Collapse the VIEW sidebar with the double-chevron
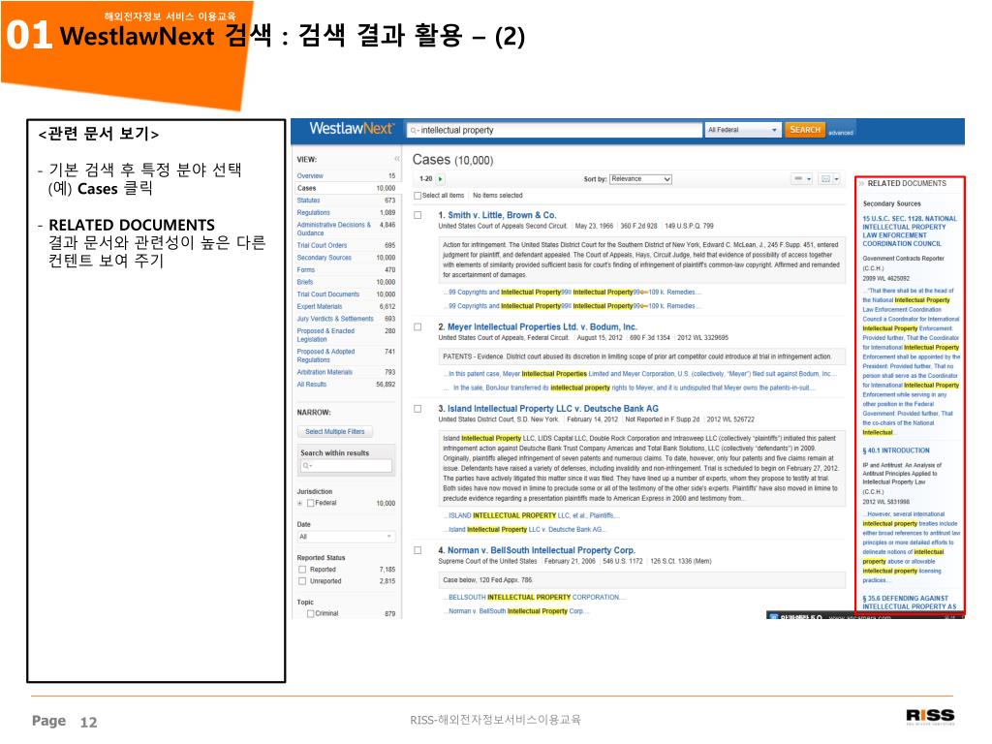 pos(396,159)
